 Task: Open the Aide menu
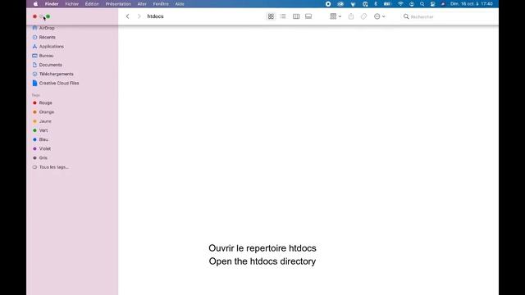(180, 4)
